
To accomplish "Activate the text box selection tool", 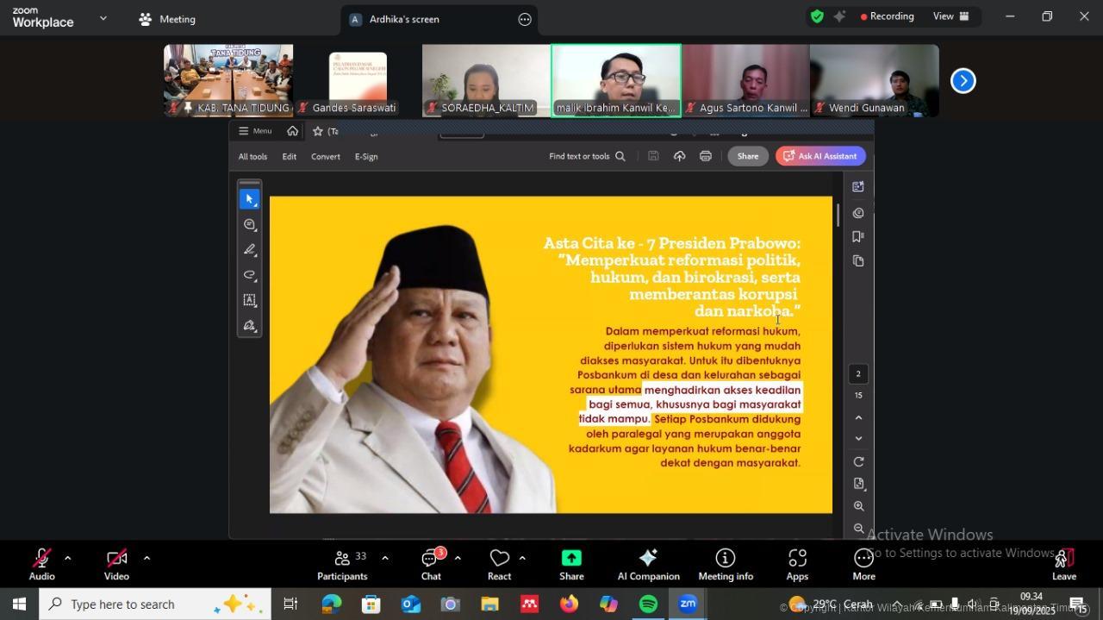I will tap(249, 300).
